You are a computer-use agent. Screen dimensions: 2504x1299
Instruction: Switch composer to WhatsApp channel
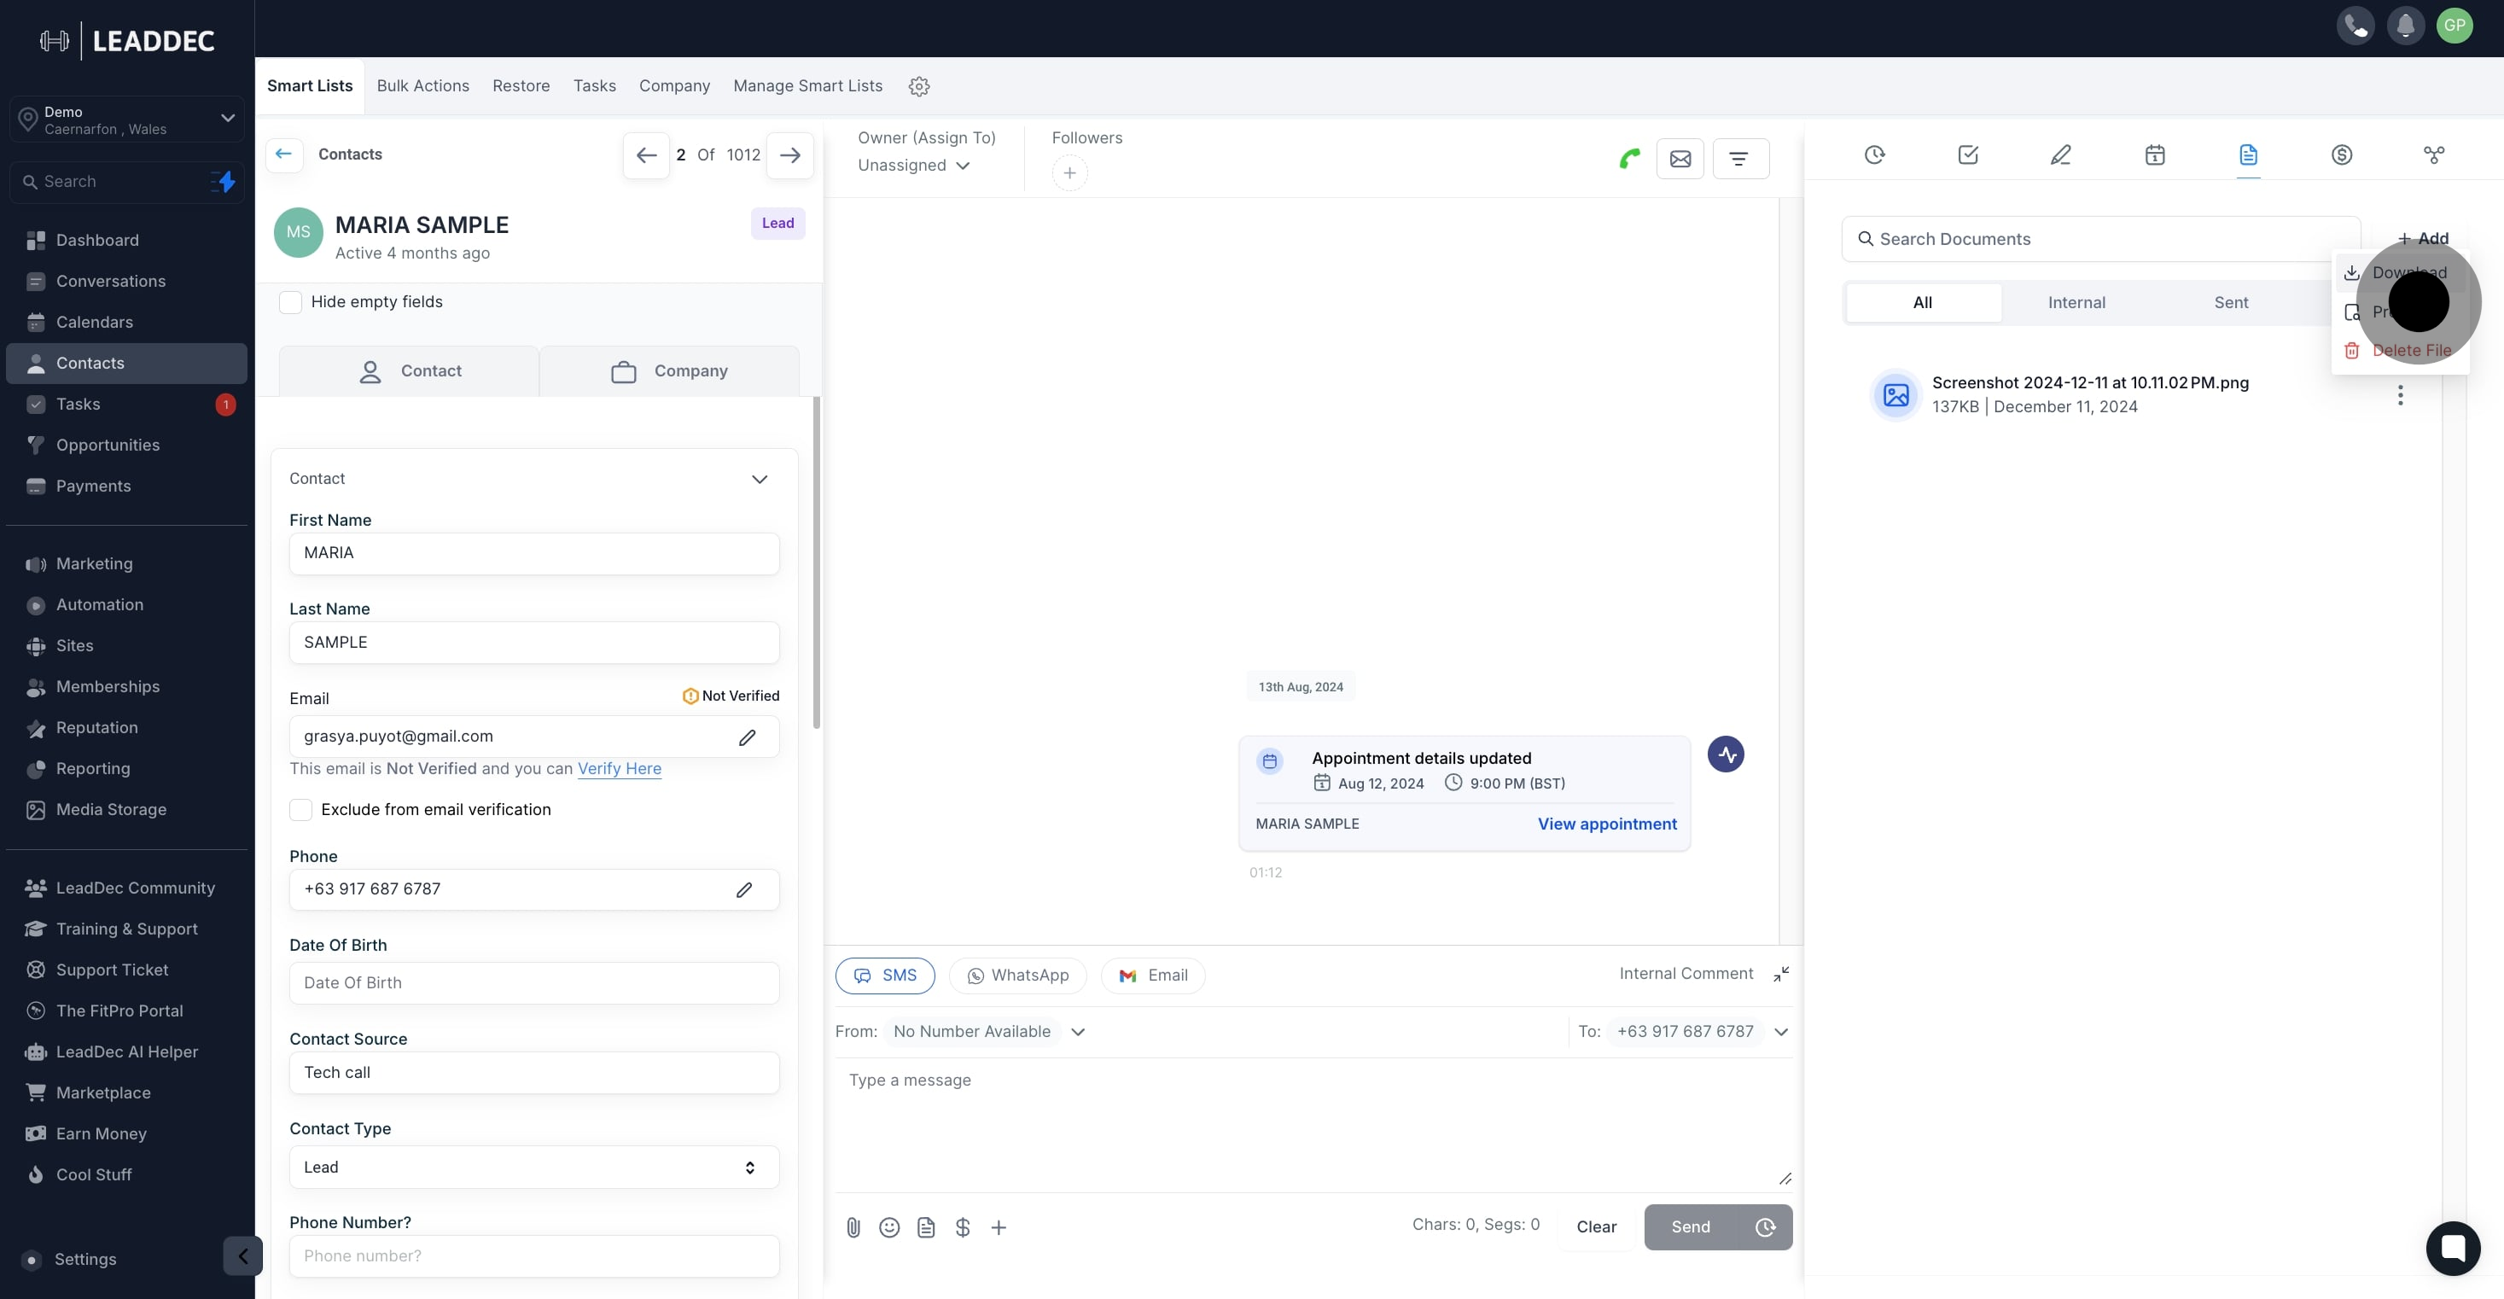click(1016, 976)
